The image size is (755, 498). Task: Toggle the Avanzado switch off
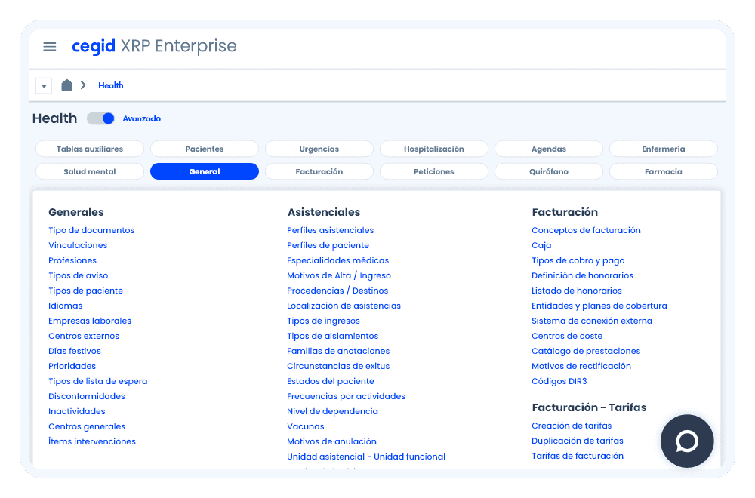click(100, 118)
